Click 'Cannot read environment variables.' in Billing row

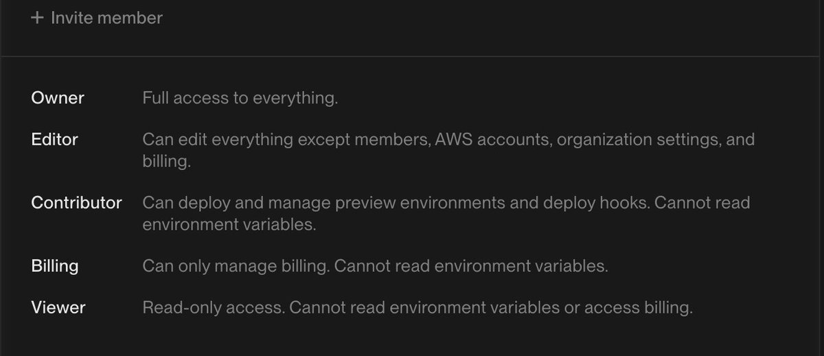471,266
